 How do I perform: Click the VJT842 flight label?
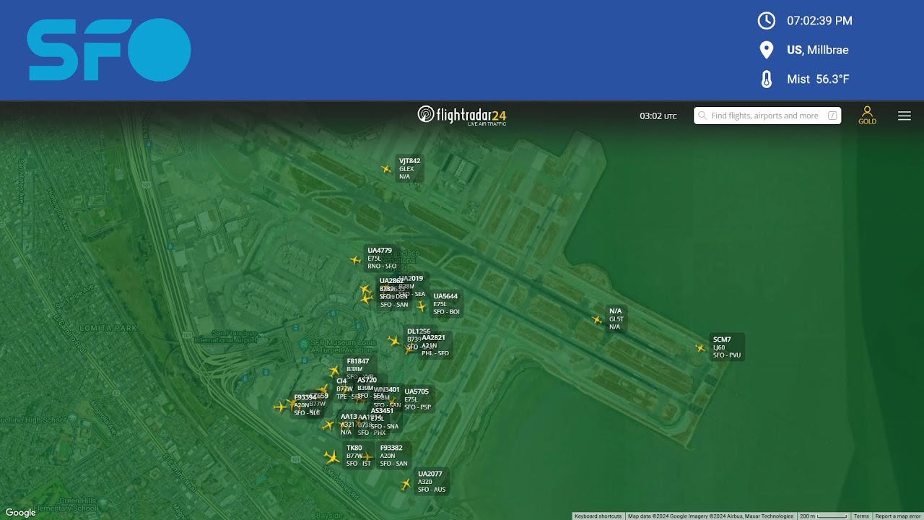(410, 169)
